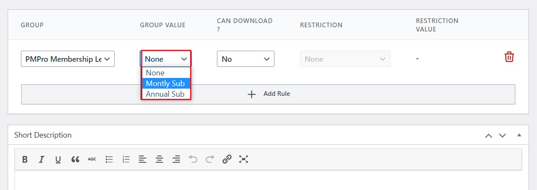Insert a blockquote in the editor
This screenshot has height=190, width=537.
[75, 159]
